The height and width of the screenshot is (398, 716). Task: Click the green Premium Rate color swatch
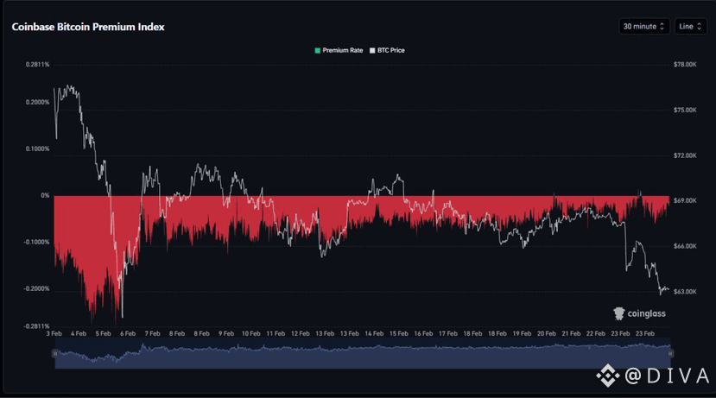point(317,50)
